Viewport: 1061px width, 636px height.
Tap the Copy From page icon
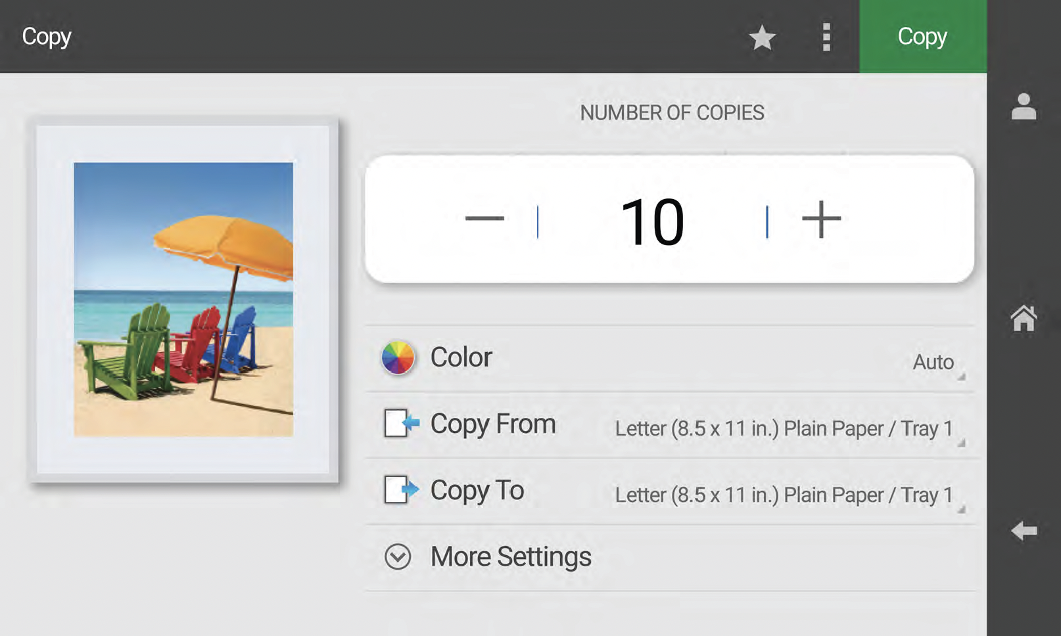(x=401, y=424)
